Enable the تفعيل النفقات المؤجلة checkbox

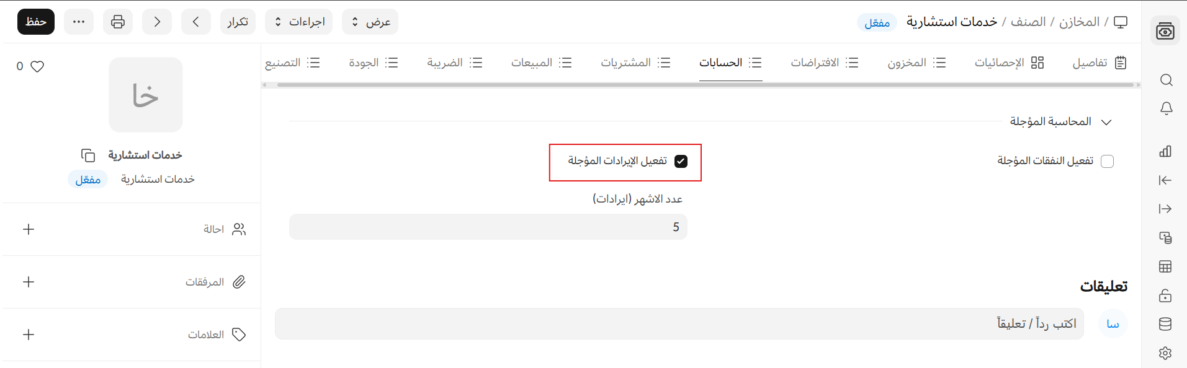[x=1107, y=161]
